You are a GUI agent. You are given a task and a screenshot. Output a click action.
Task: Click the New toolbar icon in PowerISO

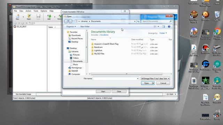click(17, 17)
